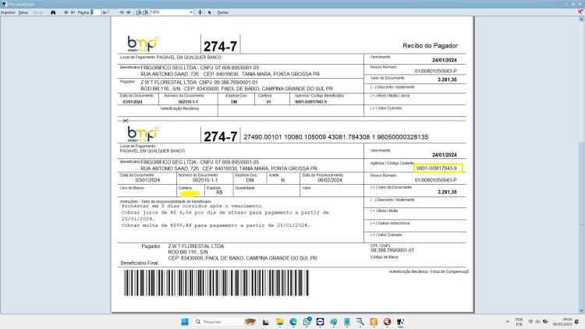Click Cobrar multa de R$98,44 line

[215, 225]
